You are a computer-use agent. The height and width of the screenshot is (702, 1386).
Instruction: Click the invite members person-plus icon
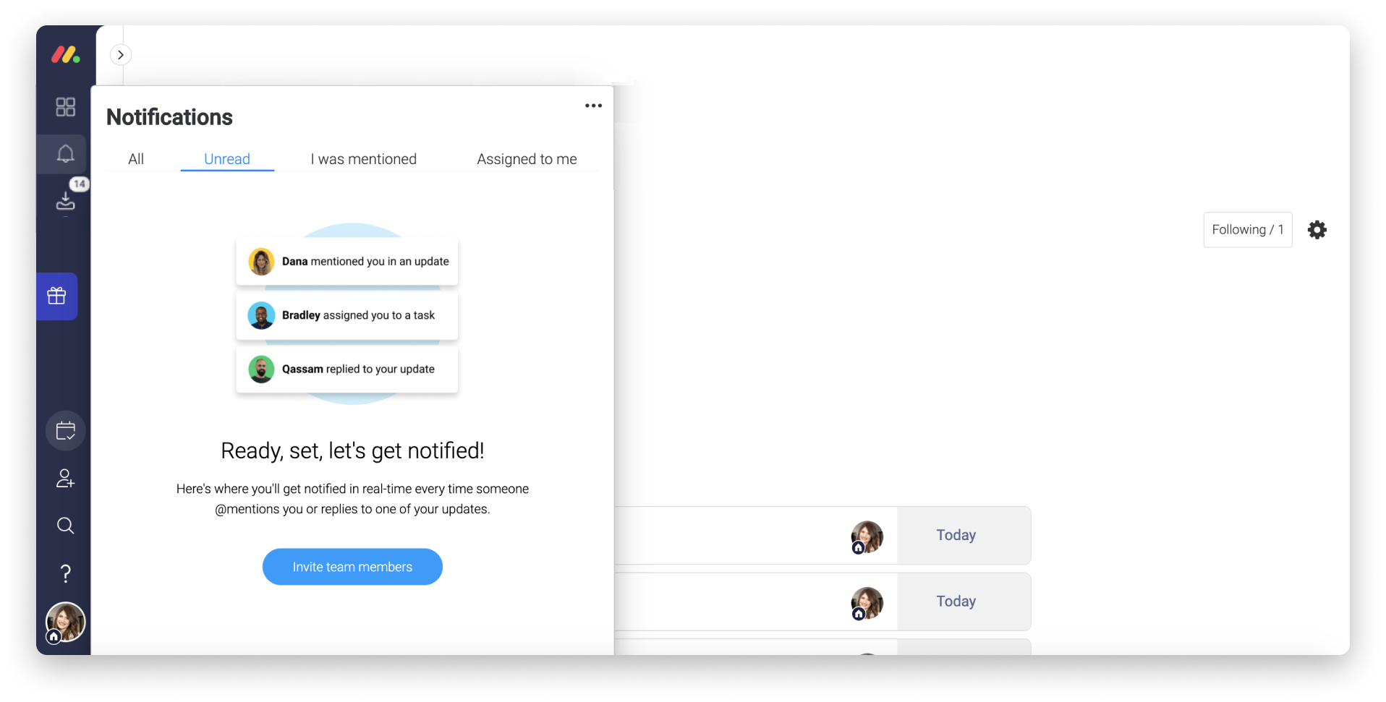pyautogui.click(x=65, y=479)
